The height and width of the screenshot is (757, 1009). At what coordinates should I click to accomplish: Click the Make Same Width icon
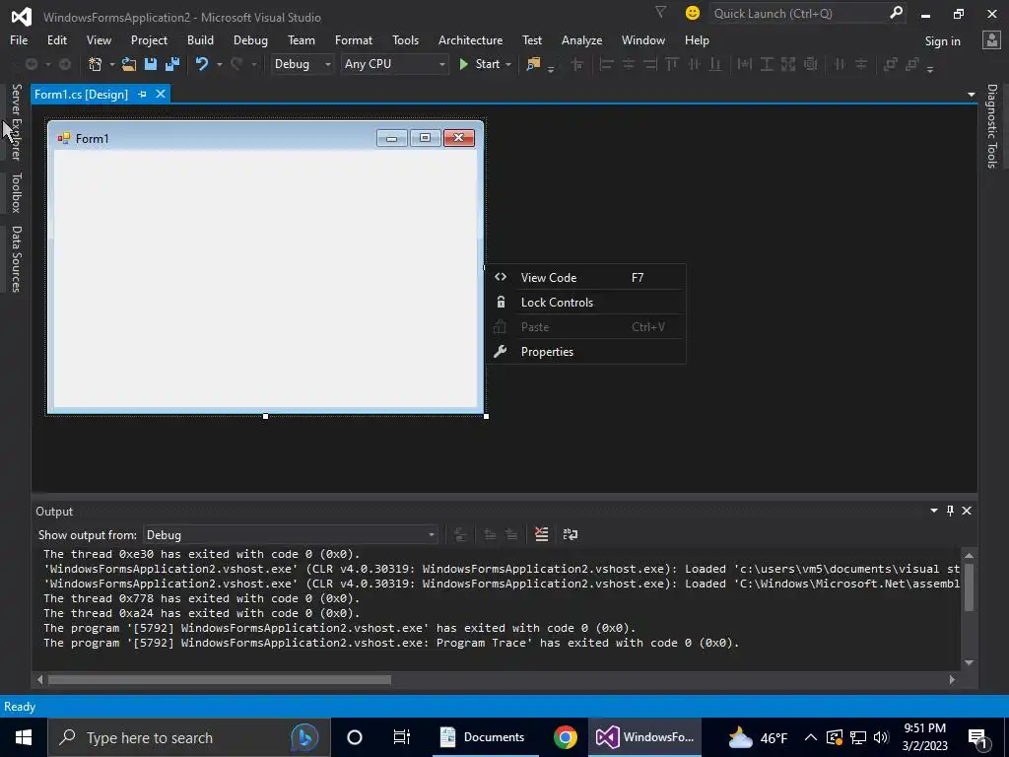[x=745, y=64]
